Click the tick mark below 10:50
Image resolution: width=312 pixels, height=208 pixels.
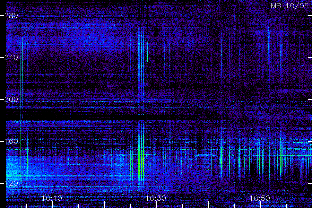pyautogui.click(x=260, y=205)
